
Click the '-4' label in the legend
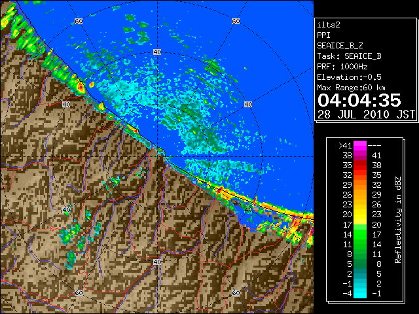tap(347, 294)
